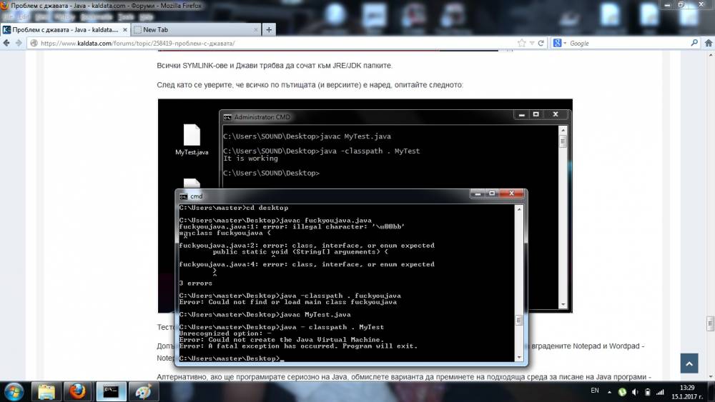Viewport: 715px width, 402px height.
Task: Click 'Could not find or load main class' line
Action: pyautogui.click(x=287, y=302)
